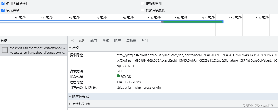Open the 启动器 tab
The image size is (278, 110).
tap(131, 41)
